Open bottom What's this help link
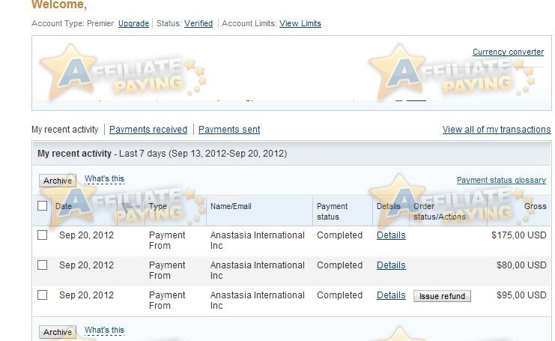This screenshot has height=341, width=555. [x=104, y=330]
